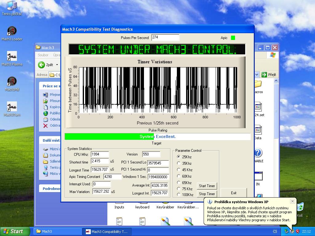This screenshot has width=315, height=236.
Task: Open the Windows Start menu
Action: coord(15,231)
